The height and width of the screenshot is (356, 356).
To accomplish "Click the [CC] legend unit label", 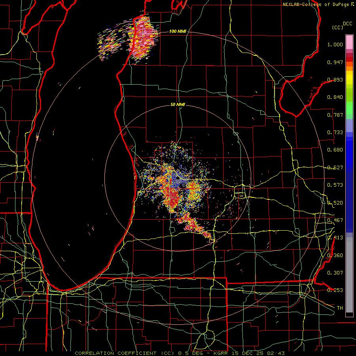I will pos(338,27).
